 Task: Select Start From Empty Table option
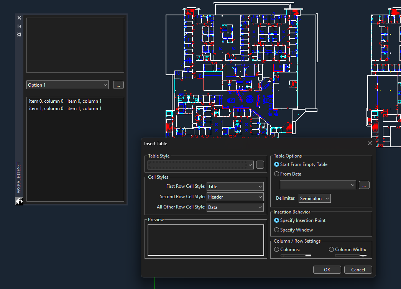click(277, 164)
